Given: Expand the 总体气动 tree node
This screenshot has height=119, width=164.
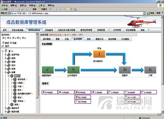Looking at the screenshot, I should tap(6, 55).
